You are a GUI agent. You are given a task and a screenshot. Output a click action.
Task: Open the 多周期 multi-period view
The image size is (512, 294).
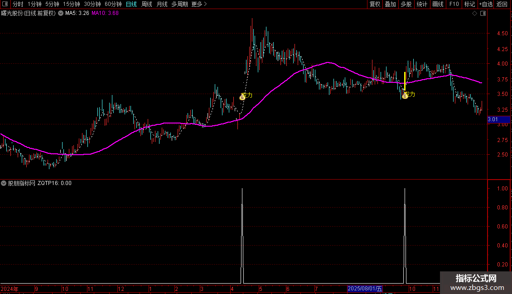point(179,4)
